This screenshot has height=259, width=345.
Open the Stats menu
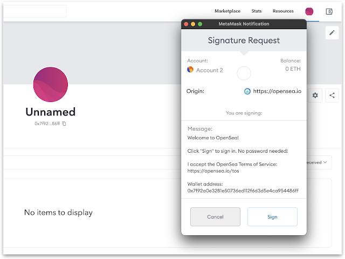[257, 11]
